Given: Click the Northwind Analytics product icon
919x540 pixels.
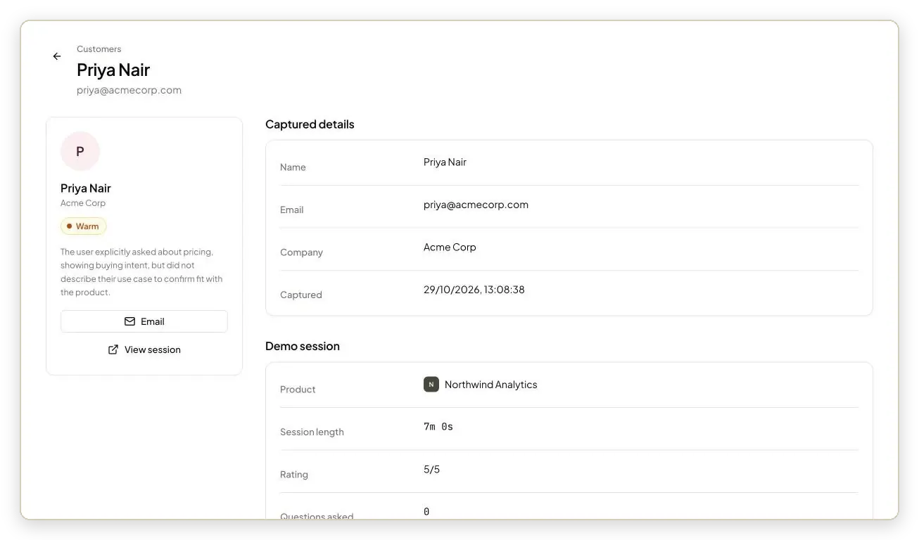Looking at the screenshot, I should (431, 385).
